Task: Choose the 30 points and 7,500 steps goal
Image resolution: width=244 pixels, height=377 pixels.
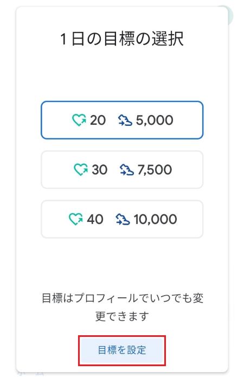Action: point(122,169)
